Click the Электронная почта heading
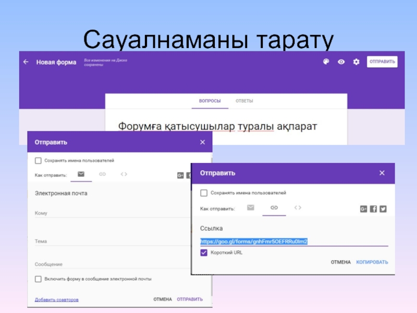The width and height of the screenshot is (417, 313). click(61, 193)
